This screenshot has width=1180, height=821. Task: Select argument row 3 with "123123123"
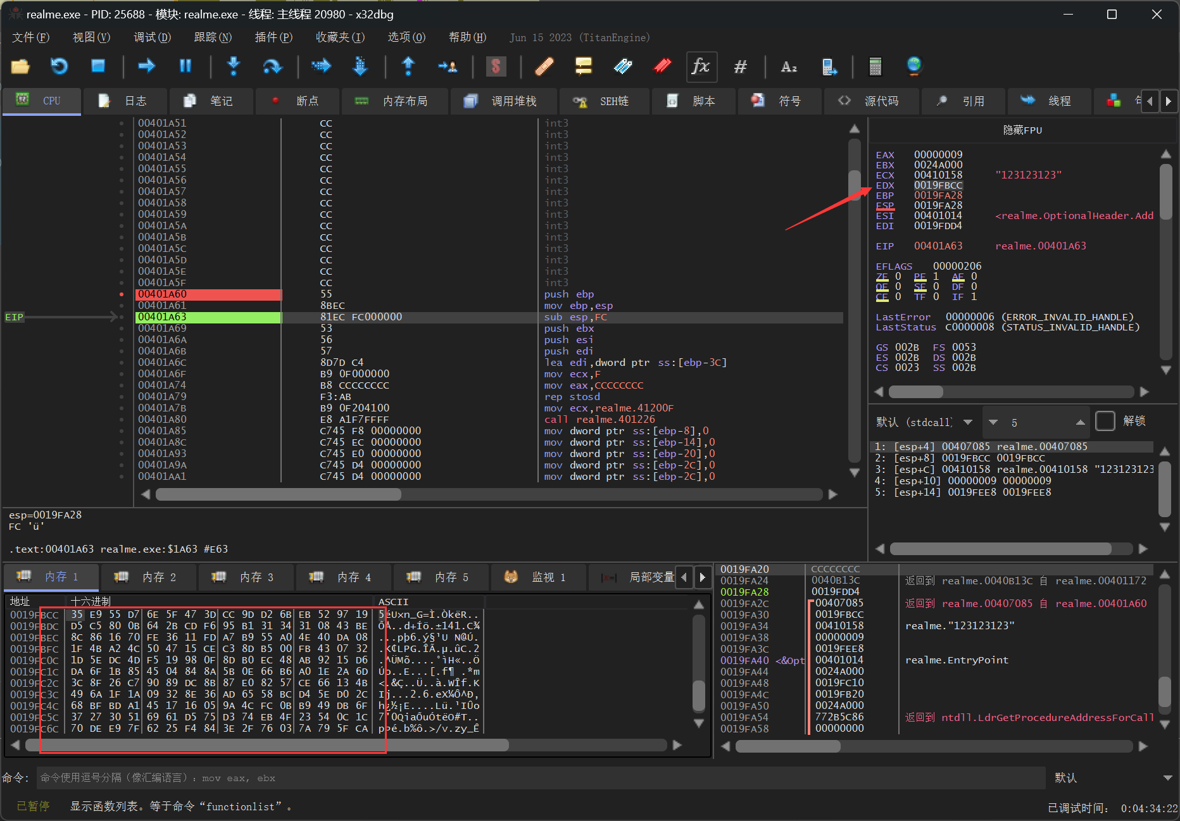[1014, 470]
